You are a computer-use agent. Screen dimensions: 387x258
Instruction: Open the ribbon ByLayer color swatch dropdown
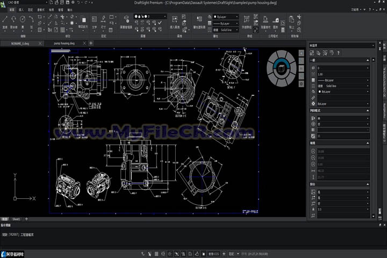[x=226, y=17]
